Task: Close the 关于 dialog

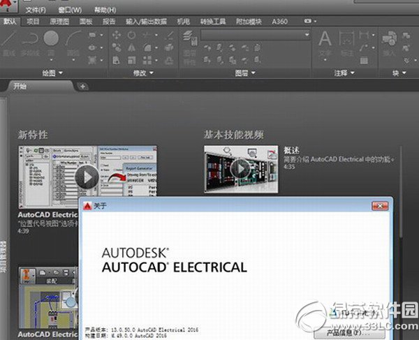Action: tap(380, 206)
